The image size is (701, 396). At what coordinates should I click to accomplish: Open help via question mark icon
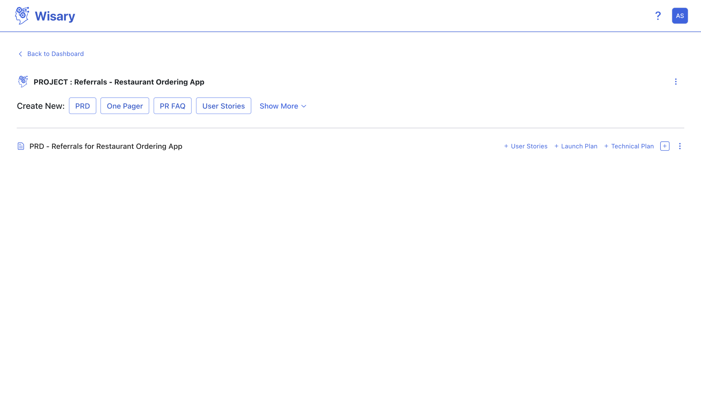point(658,16)
